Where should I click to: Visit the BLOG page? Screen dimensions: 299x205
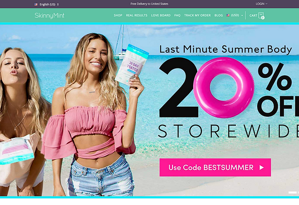(218, 15)
